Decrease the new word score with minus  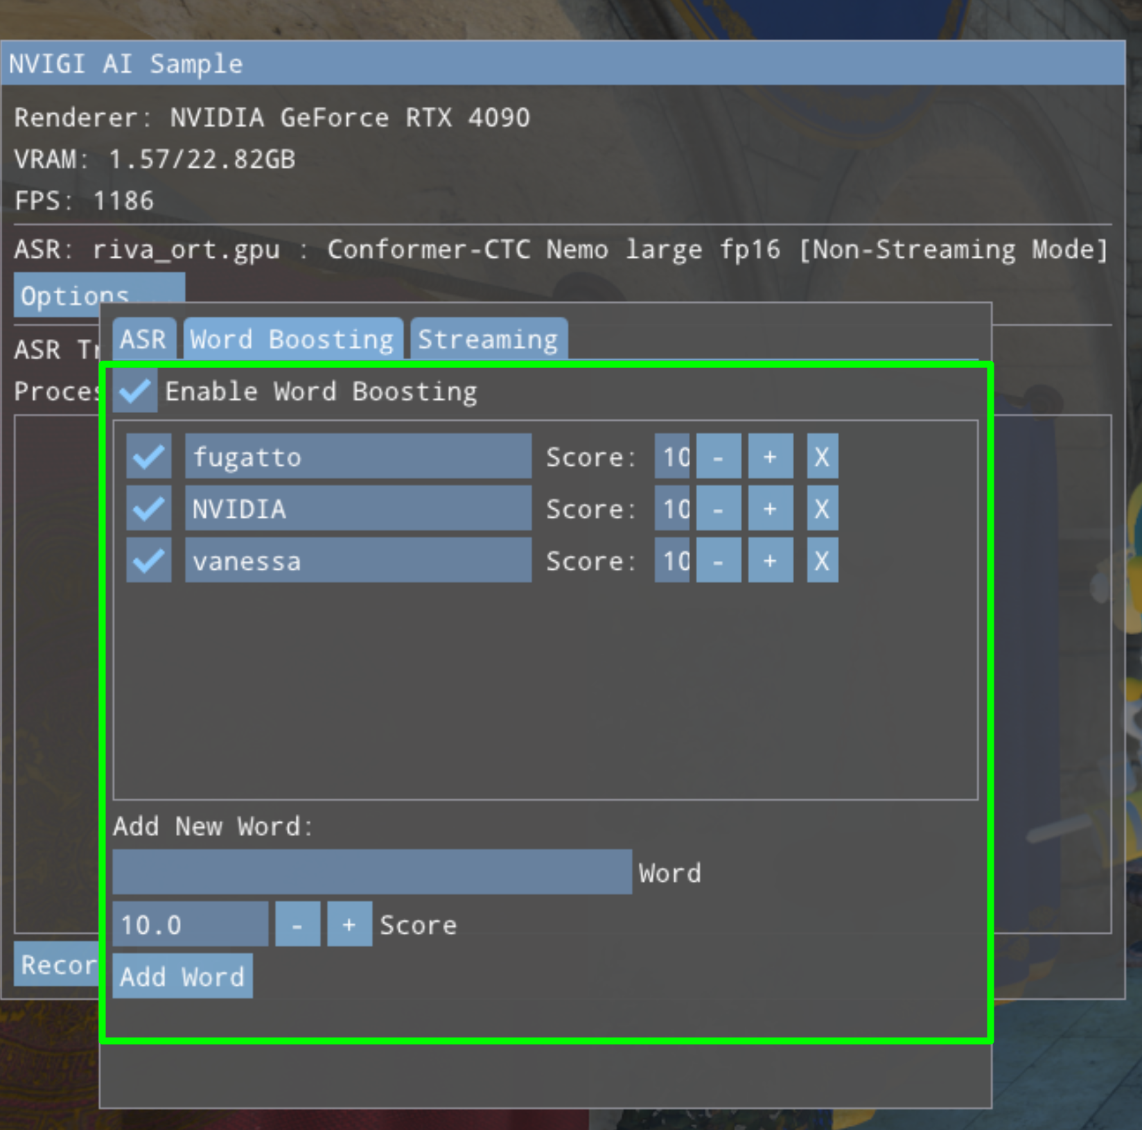coord(298,924)
